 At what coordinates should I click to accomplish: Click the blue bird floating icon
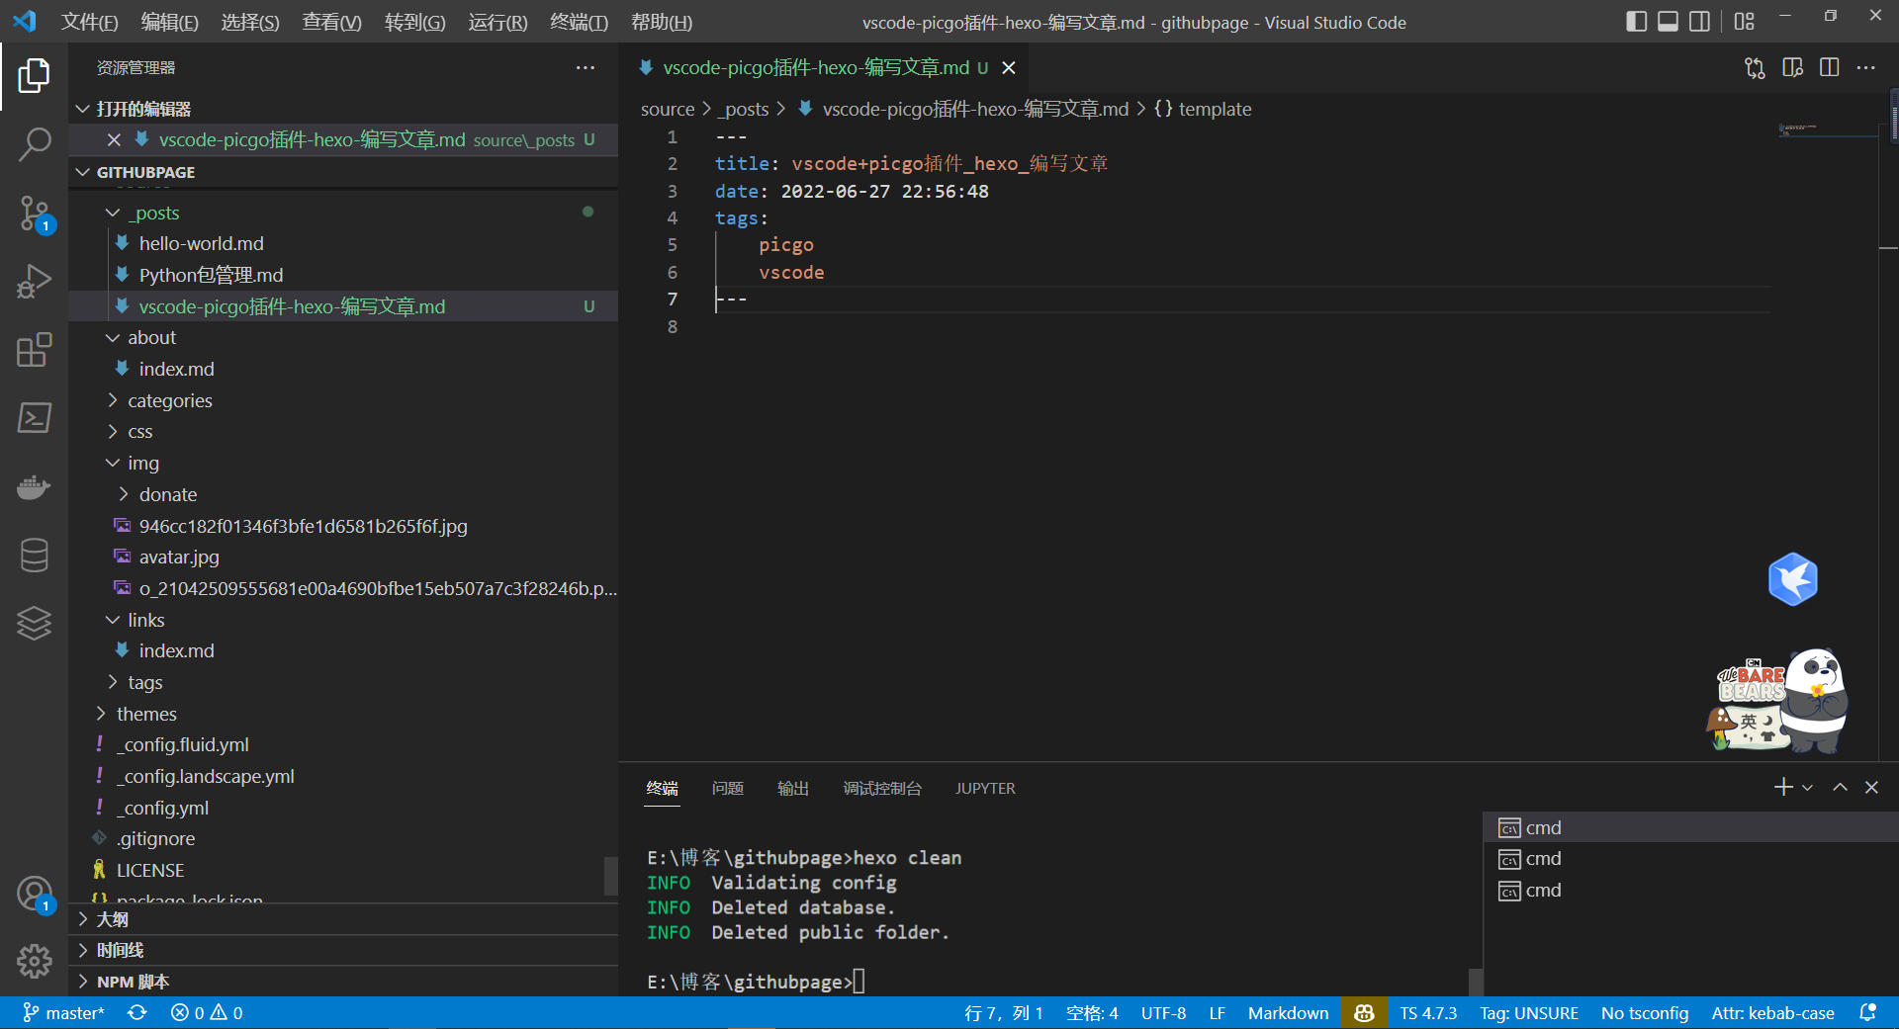1792,579
